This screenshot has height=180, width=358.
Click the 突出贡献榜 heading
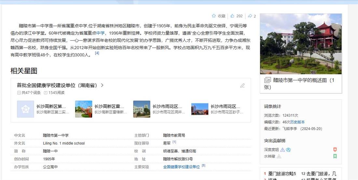point(275,141)
